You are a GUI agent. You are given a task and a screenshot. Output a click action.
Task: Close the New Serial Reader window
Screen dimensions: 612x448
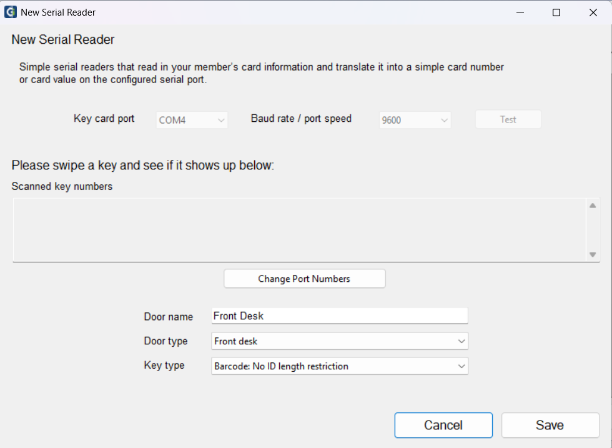click(x=593, y=12)
